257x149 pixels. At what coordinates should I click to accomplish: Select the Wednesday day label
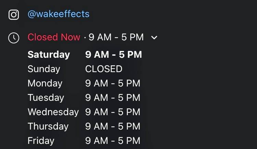tap(53, 112)
